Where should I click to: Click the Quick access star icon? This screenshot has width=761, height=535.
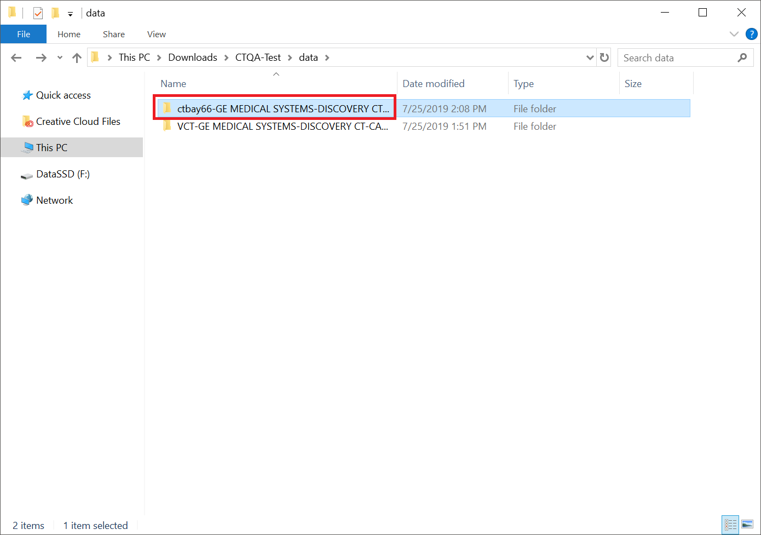point(27,95)
